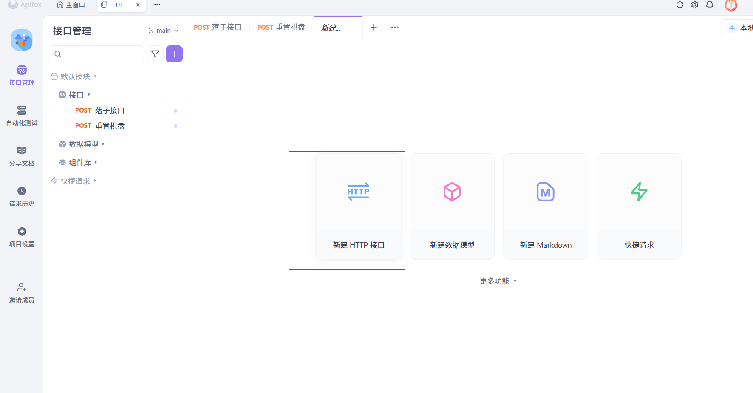Click the user avatar at top right
The width and height of the screenshot is (753, 393).
coord(731,5)
